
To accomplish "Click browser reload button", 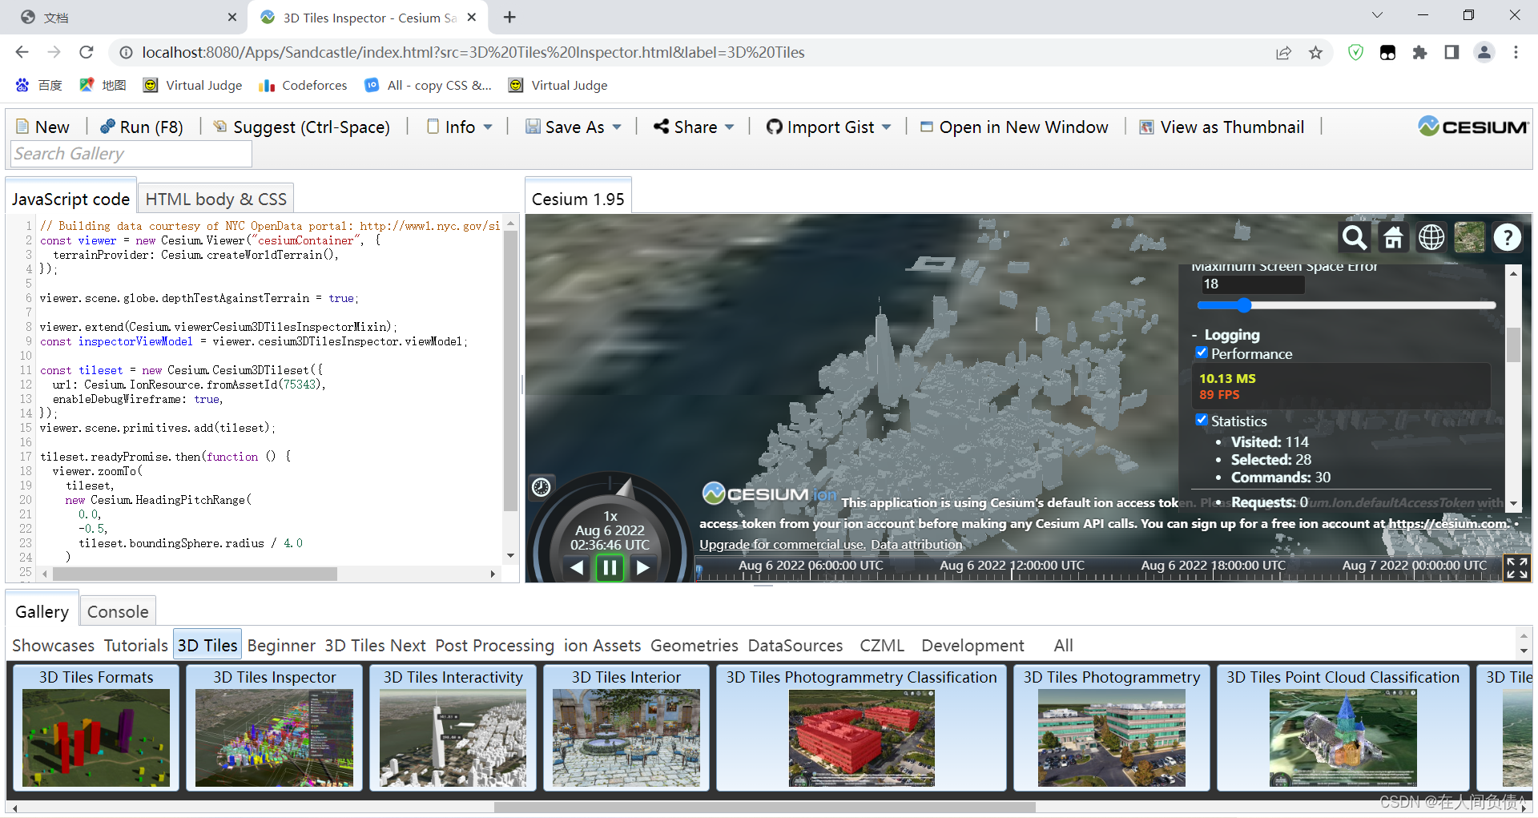I will 87,52.
